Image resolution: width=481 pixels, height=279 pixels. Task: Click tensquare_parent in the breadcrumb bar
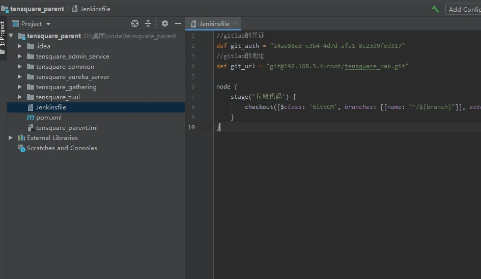[37, 9]
